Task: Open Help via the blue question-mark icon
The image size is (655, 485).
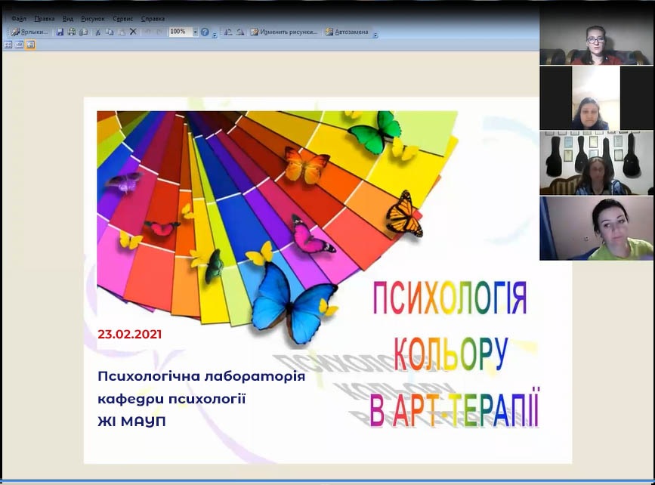Action: pos(205,32)
